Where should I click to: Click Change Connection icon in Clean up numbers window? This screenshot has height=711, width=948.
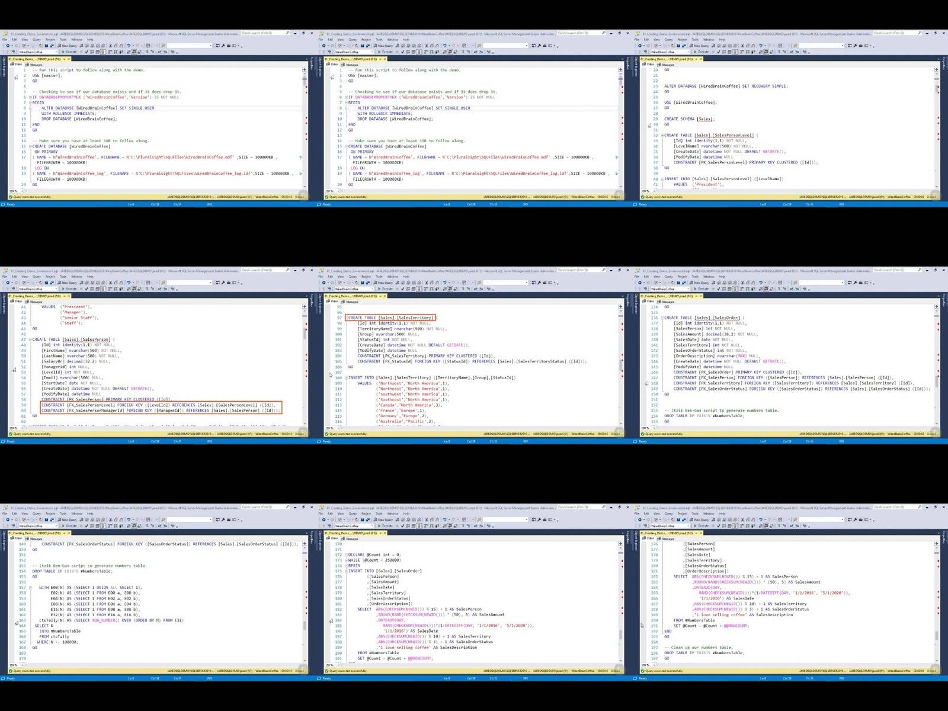tap(646, 526)
